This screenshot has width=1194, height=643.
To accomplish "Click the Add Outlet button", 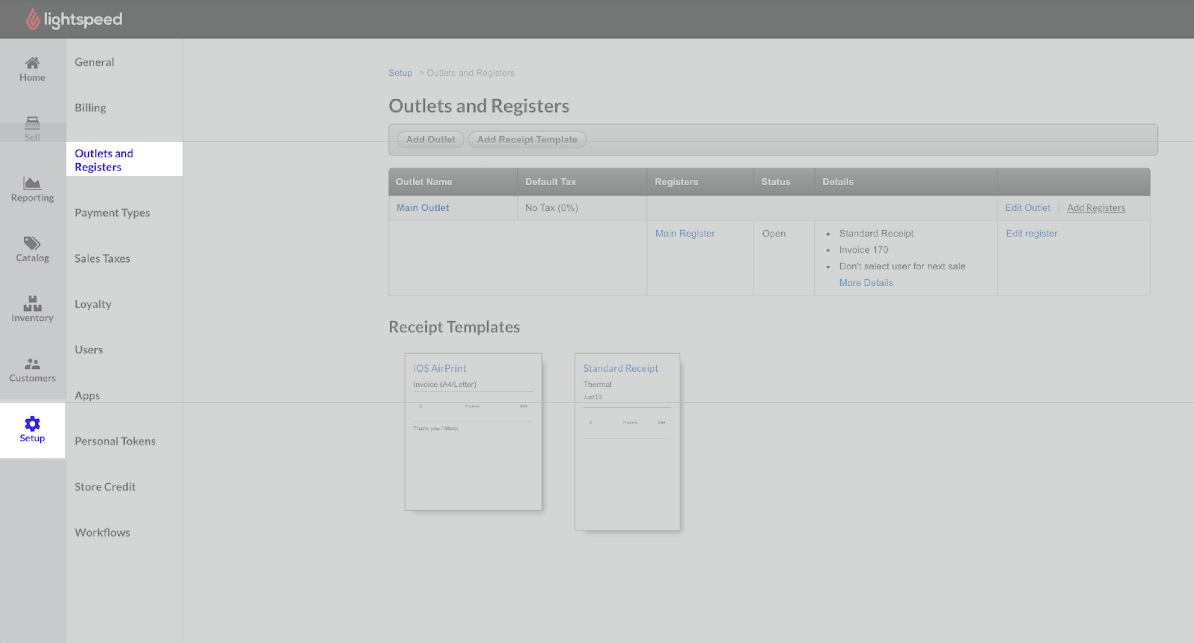I will point(431,140).
